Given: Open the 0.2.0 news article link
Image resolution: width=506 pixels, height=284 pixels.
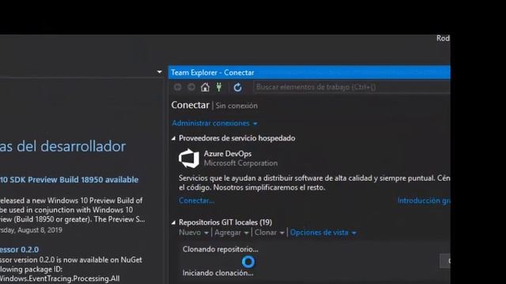Looking at the screenshot, I should [19, 249].
